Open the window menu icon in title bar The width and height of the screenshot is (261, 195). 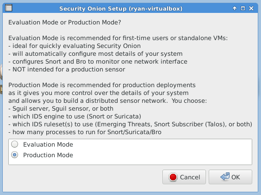coord(8,8)
